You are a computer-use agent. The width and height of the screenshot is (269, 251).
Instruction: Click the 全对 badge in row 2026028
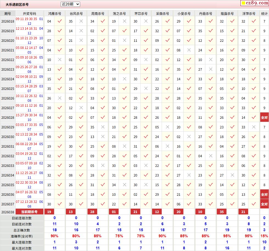click(x=264, y=117)
